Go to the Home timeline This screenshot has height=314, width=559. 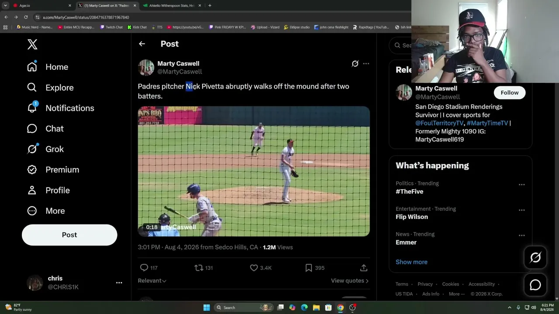pos(48,67)
